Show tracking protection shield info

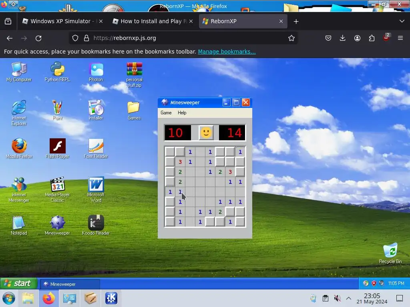click(75, 38)
